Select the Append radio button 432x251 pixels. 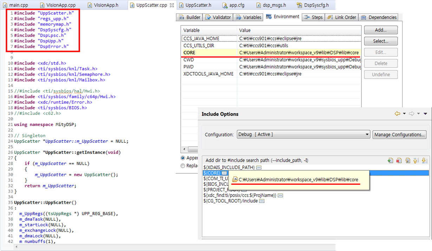pyautogui.click(x=183, y=158)
